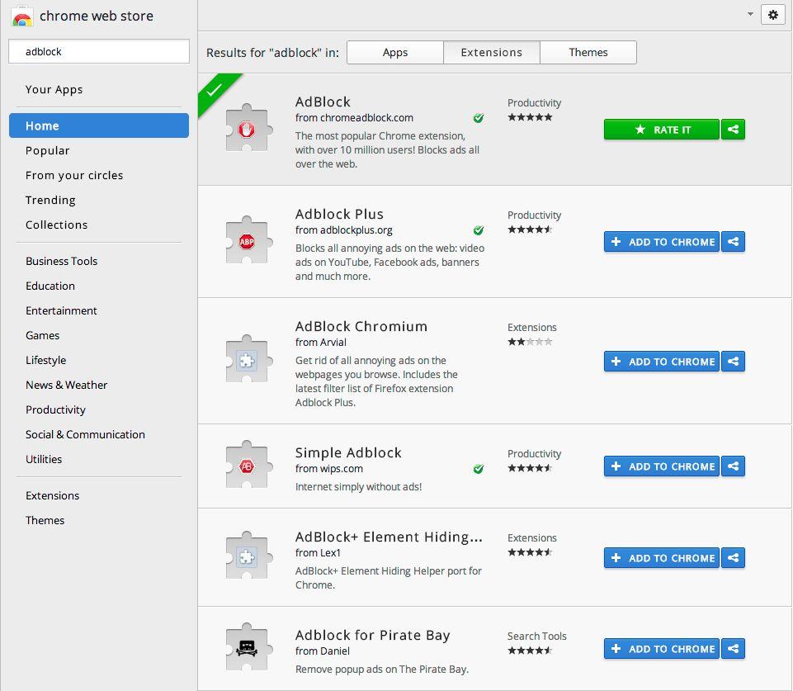This screenshot has width=793, height=691.
Task: Browse the Utilities category
Action: tap(44, 459)
